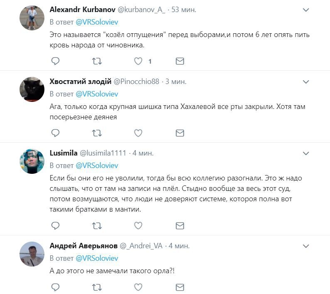Open Lusimila's profile avatar
Image resolution: width=330 pixels, height=294 pixels.
point(32,161)
